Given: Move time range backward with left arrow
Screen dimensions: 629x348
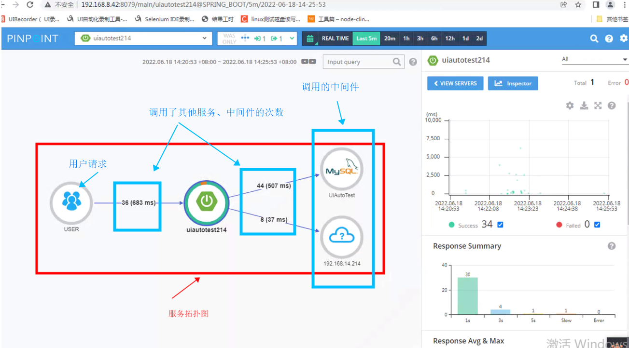Looking at the screenshot, I should click(x=305, y=62).
